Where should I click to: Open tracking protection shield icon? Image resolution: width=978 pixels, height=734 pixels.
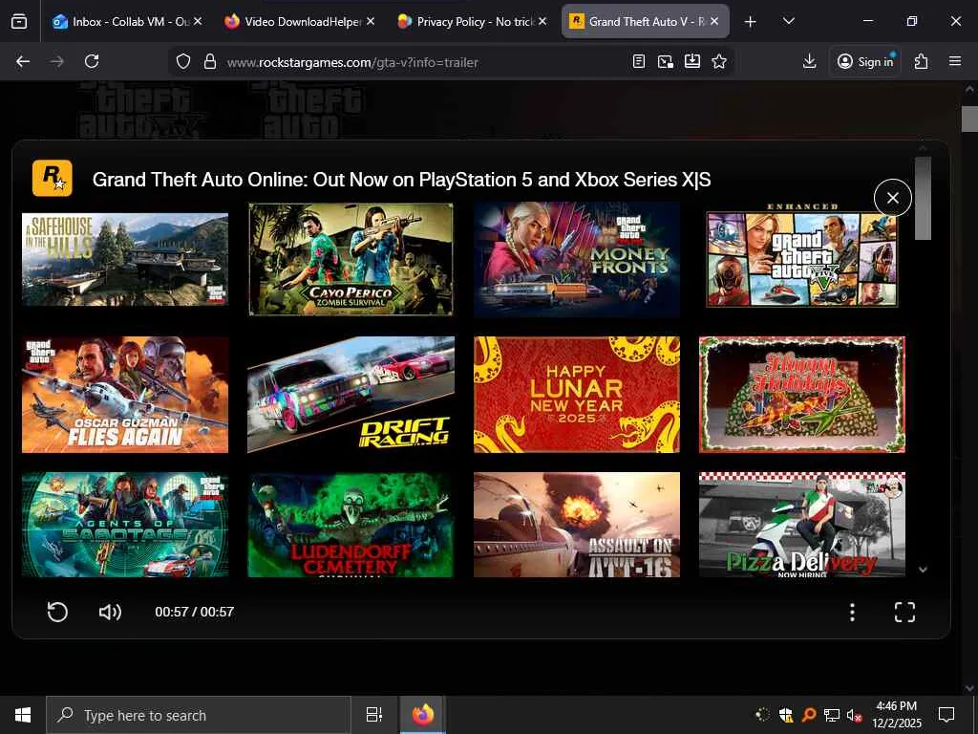click(x=182, y=61)
